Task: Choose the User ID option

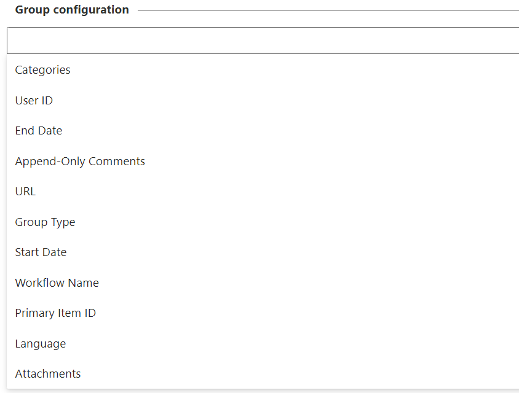Action: coord(34,101)
